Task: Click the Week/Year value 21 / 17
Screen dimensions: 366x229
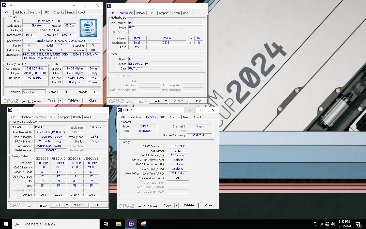Action: [95, 137]
